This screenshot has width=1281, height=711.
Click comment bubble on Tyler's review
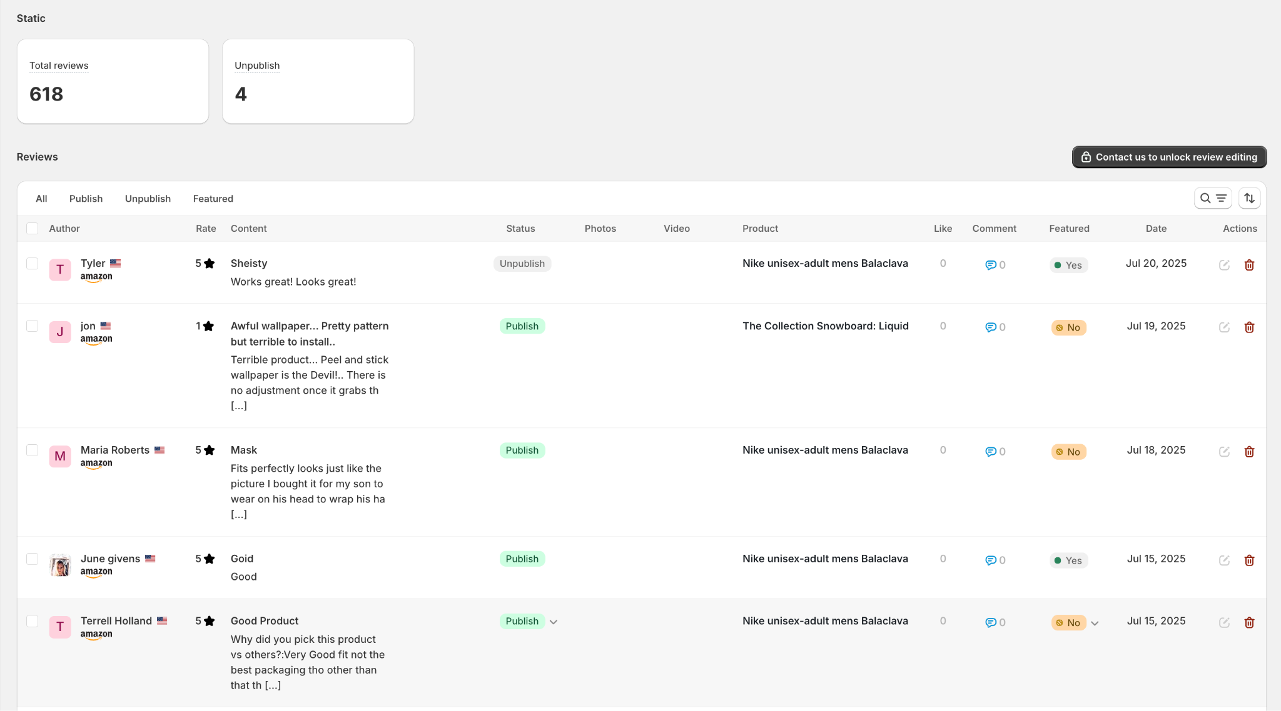[x=991, y=265]
